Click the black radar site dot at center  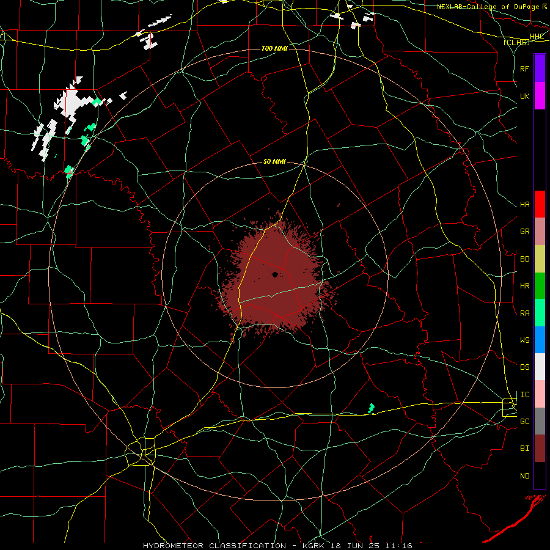coord(275,274)
